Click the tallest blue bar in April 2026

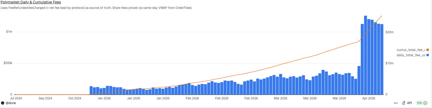pyautogui.click(x=366, y=55)
